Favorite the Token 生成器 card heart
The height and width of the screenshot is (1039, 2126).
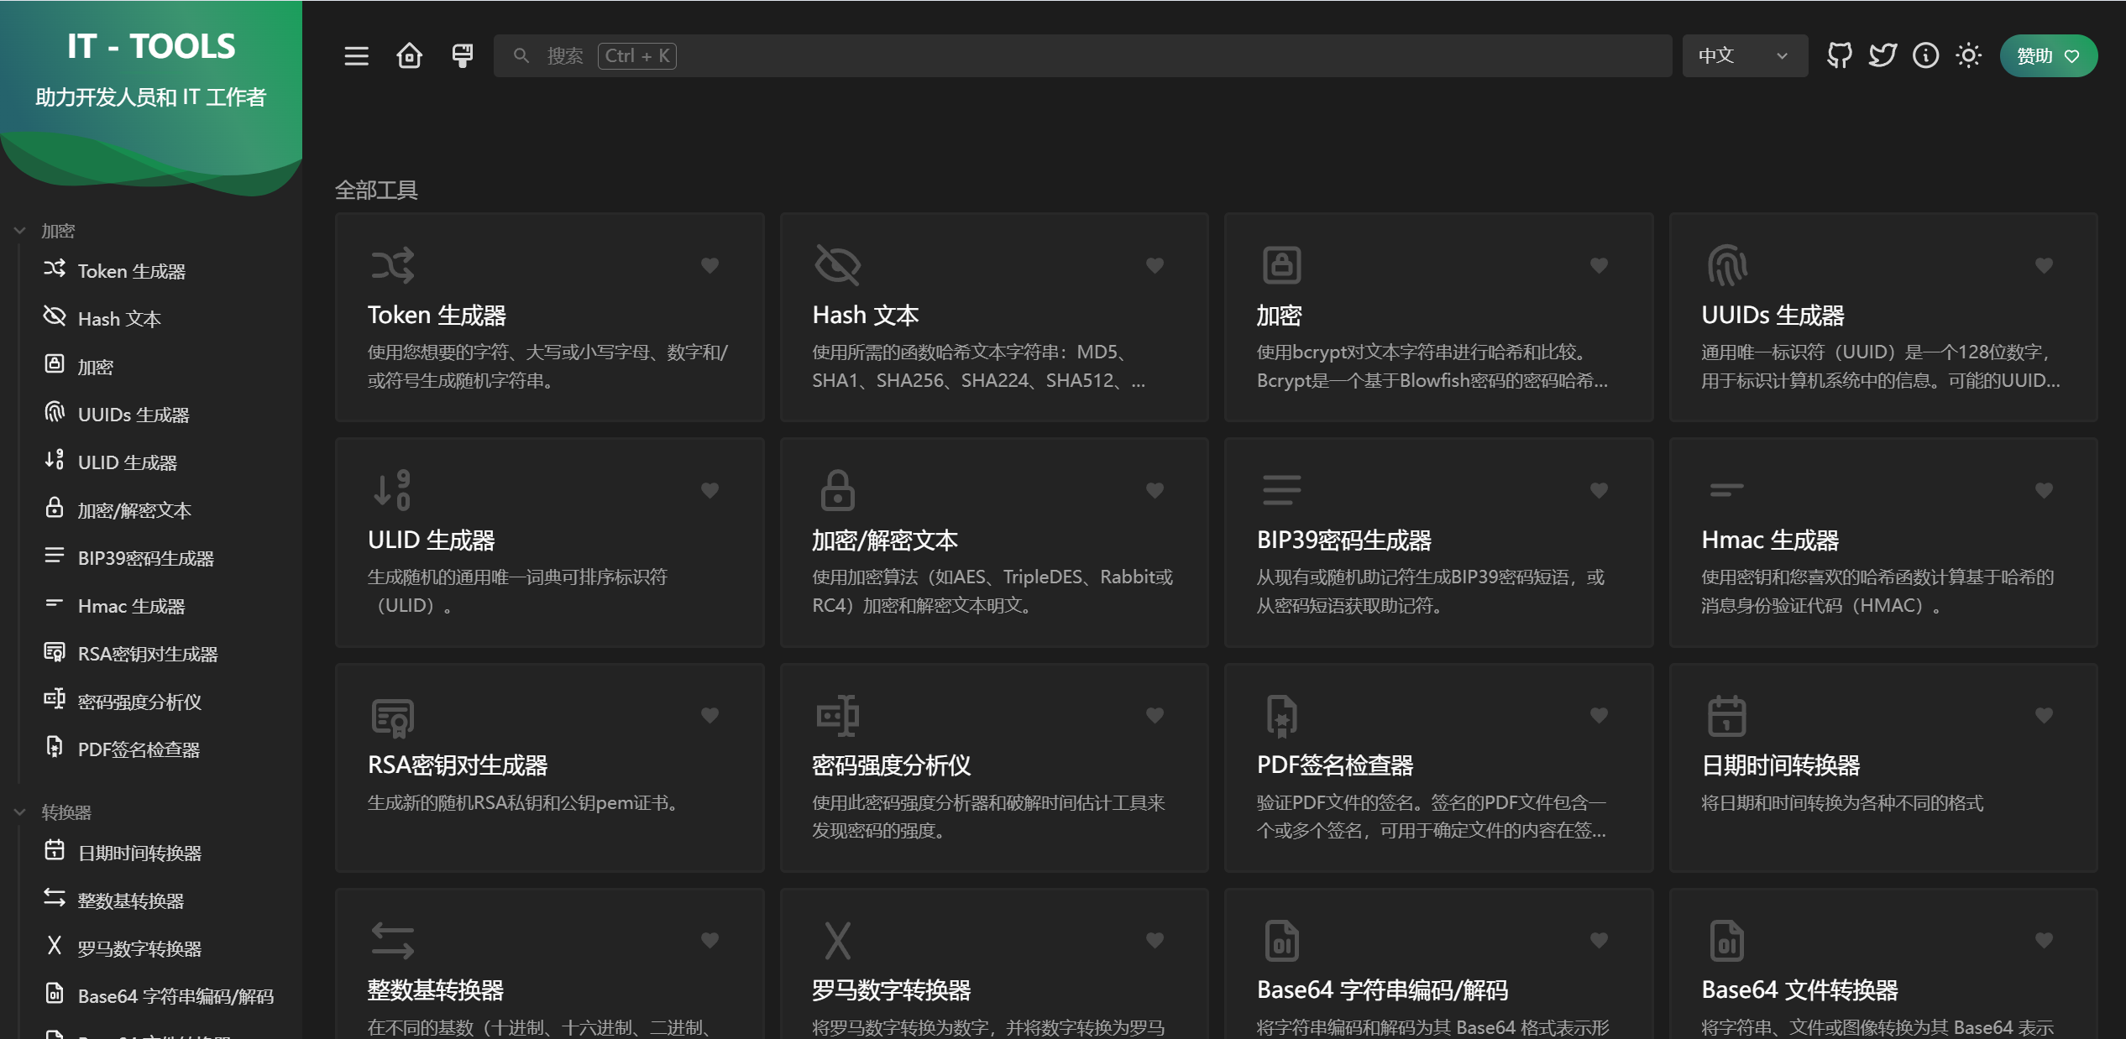click(710, 265)
